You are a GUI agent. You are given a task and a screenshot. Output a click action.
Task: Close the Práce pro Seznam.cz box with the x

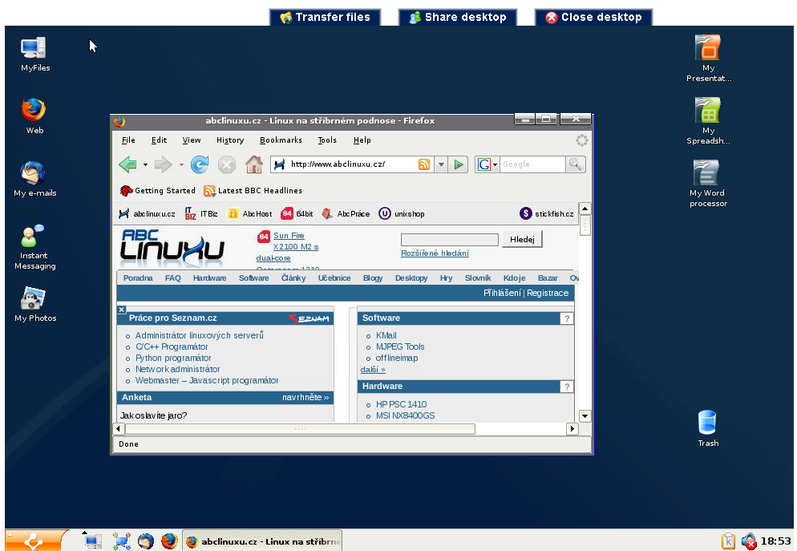pos(122,309)
